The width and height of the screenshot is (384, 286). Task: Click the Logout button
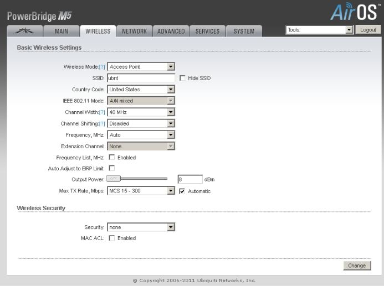[368, 30]
